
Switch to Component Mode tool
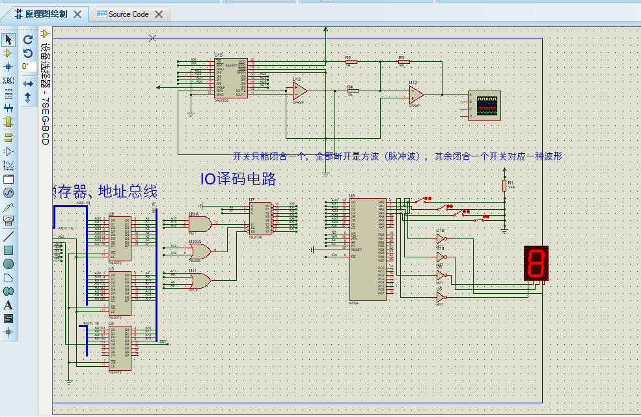(x=8, y=53)
